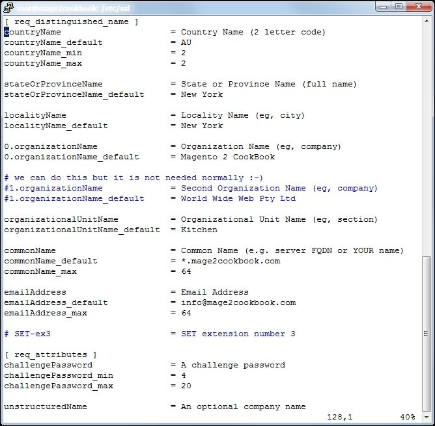
Task: Click the scrollbar up arrow
Action: (x=427, y=22)
